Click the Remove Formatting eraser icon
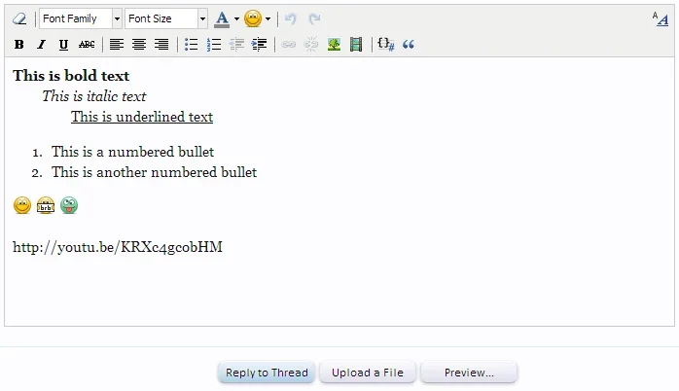Image resolution: width=679 pixels, height=391 pixels. pos(19,18)
